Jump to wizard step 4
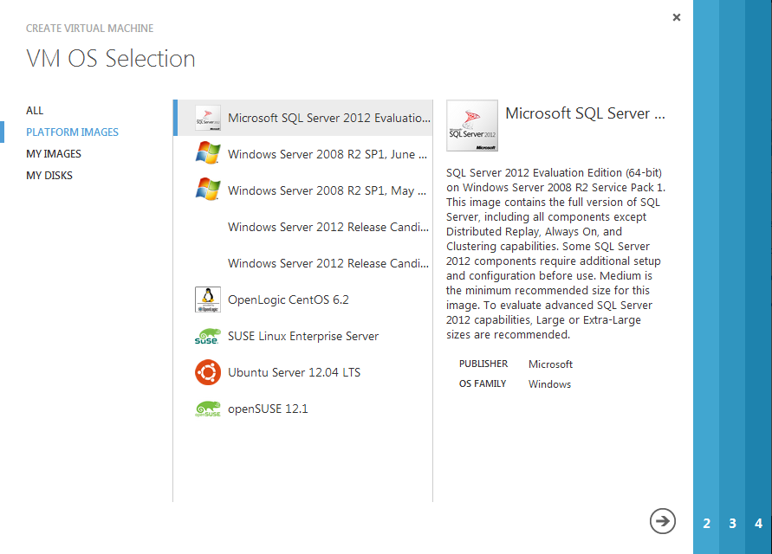Screen dimensions: 772x554 point(758,523)
